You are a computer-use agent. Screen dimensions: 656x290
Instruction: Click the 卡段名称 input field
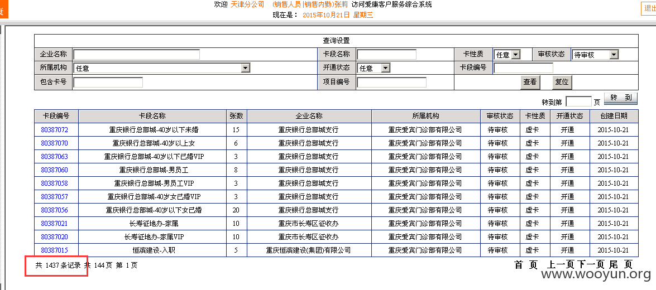point(386,55)
